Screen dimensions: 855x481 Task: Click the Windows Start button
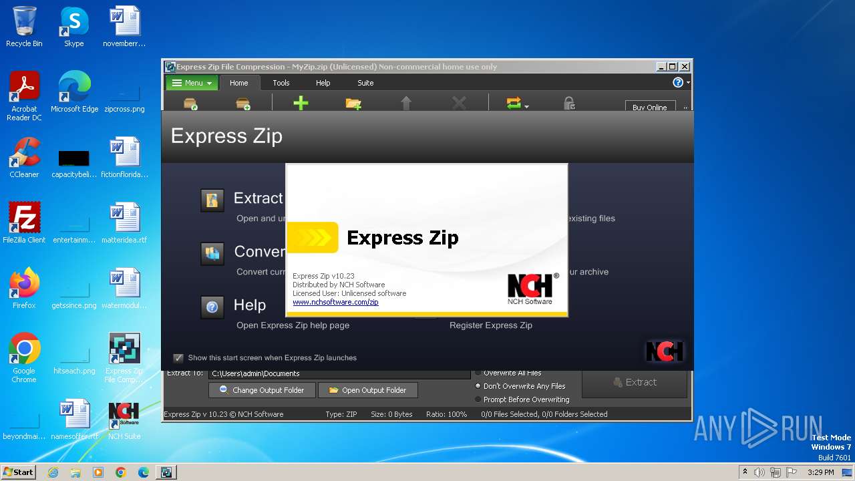click(18, 472)
